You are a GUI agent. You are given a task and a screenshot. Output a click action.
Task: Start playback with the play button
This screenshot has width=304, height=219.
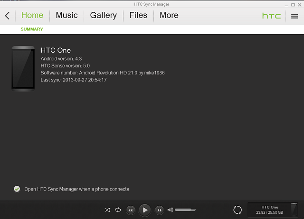click(144, 210)
